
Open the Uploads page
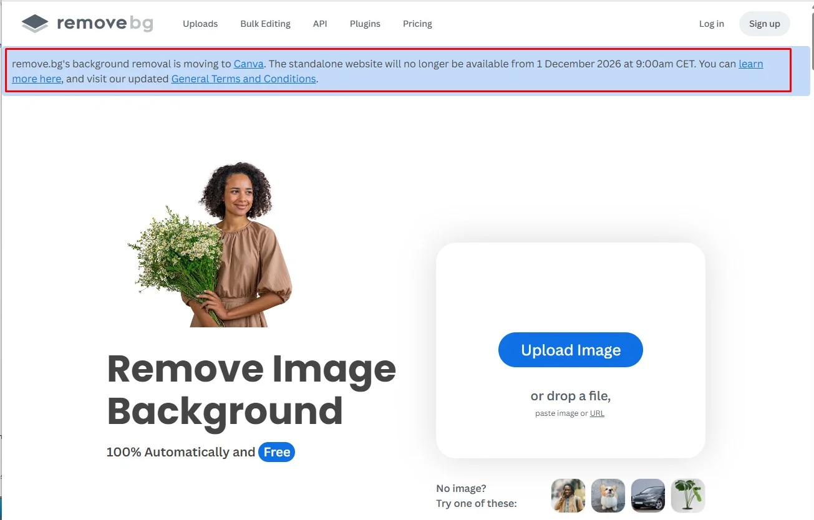coord(200,24)
